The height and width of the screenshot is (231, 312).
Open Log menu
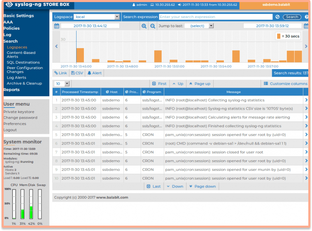(x=7, y=35)
